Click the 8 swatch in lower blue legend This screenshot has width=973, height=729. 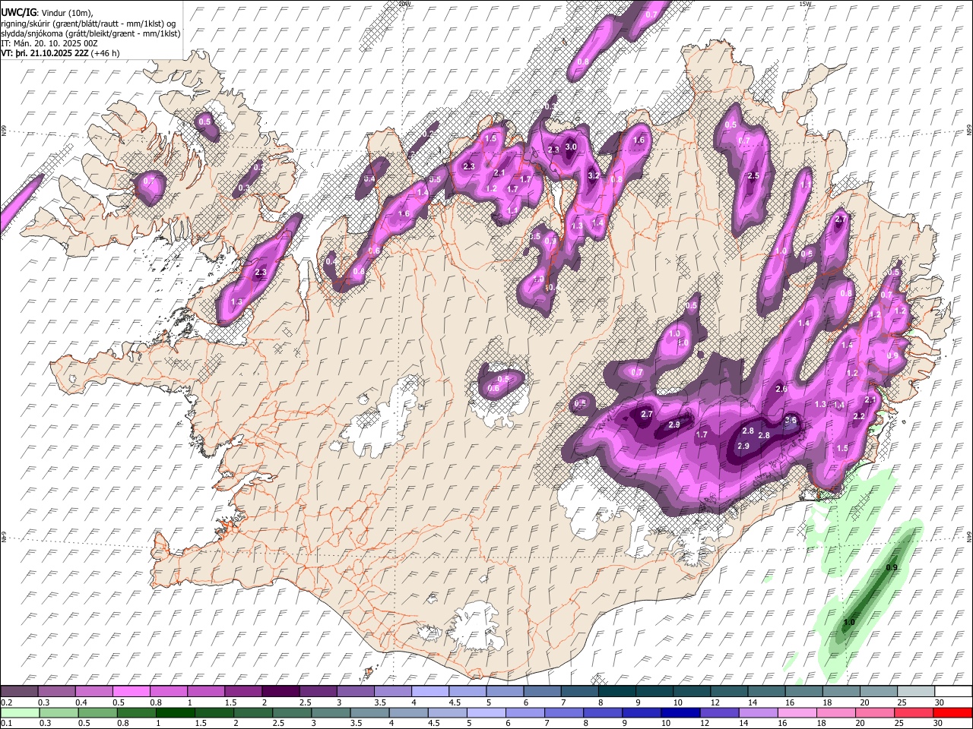pyautogui.click(x=601, y=712)
